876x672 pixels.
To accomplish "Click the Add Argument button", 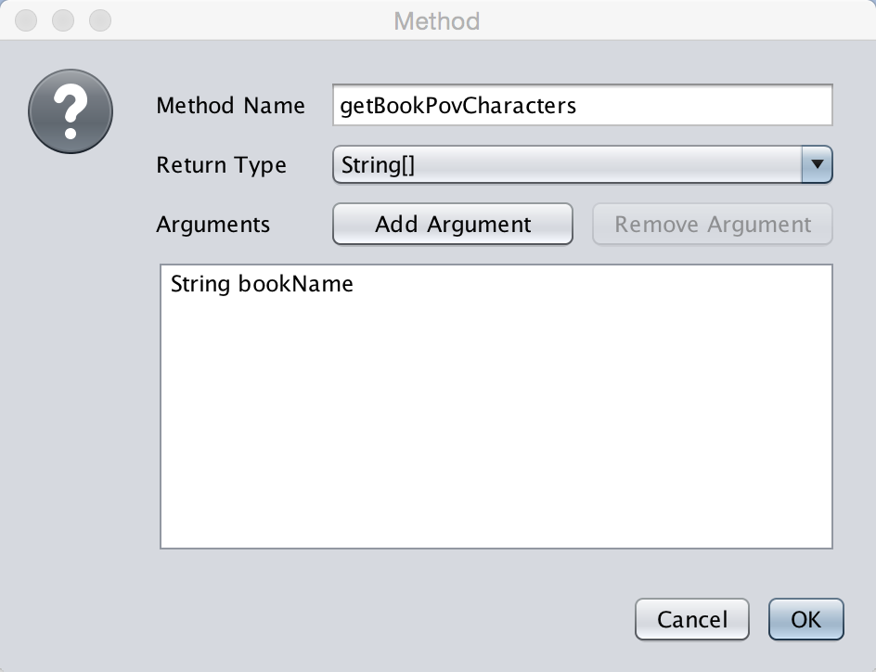I will (452, 224).
